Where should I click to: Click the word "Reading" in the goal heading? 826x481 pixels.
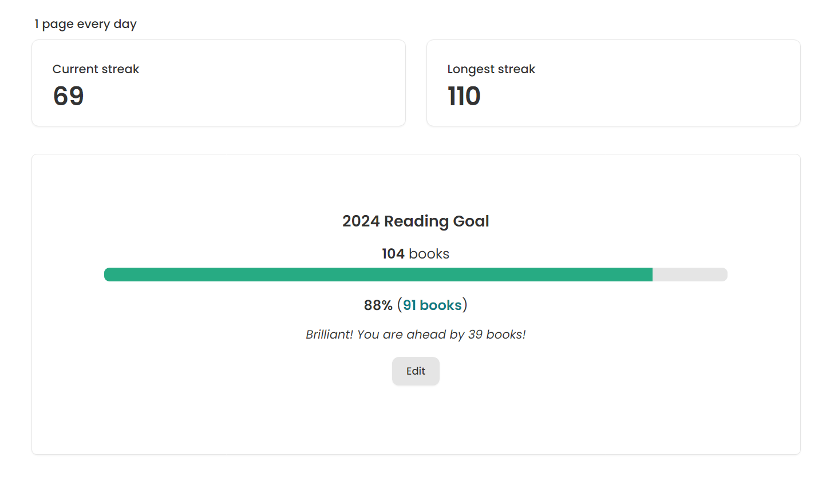point(416,221)
